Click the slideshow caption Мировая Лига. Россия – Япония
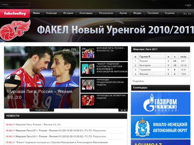The width and height of the screenshot is (194, 145). pyautogui.click(x=40, y=94)
